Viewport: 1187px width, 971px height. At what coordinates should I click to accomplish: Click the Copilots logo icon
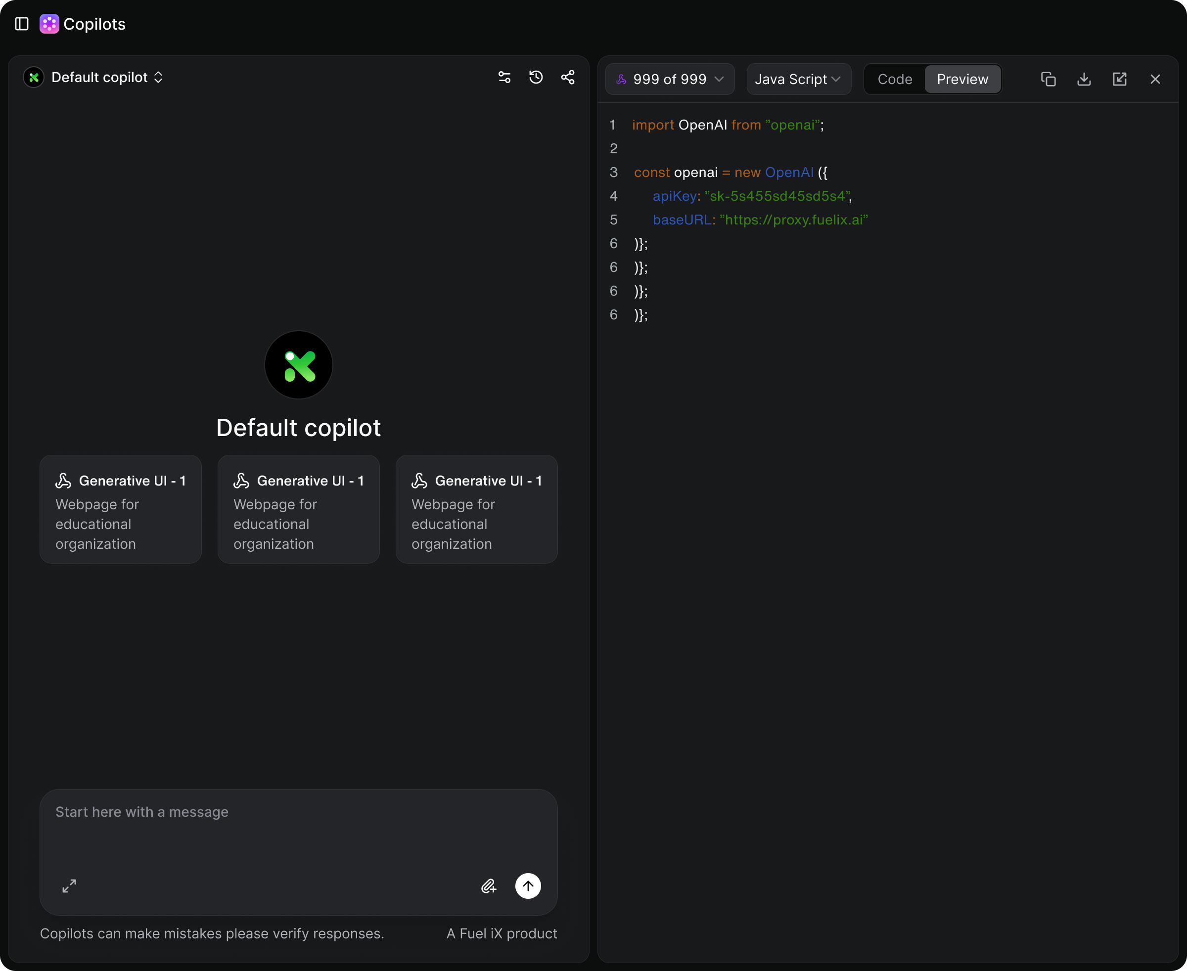49,24
